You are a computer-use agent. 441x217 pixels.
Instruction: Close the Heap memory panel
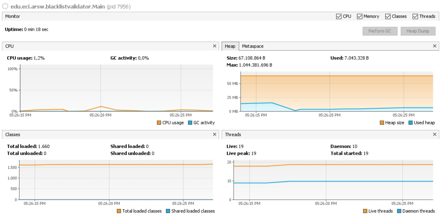pyautogui.click(x=435, y=46)
